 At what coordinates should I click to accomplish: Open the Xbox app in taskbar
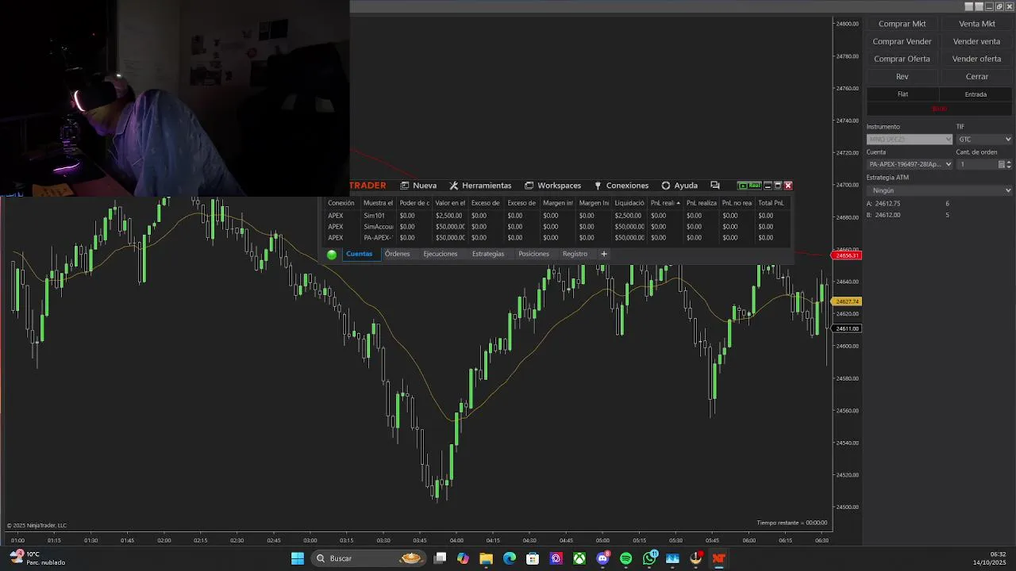[579, 558]
